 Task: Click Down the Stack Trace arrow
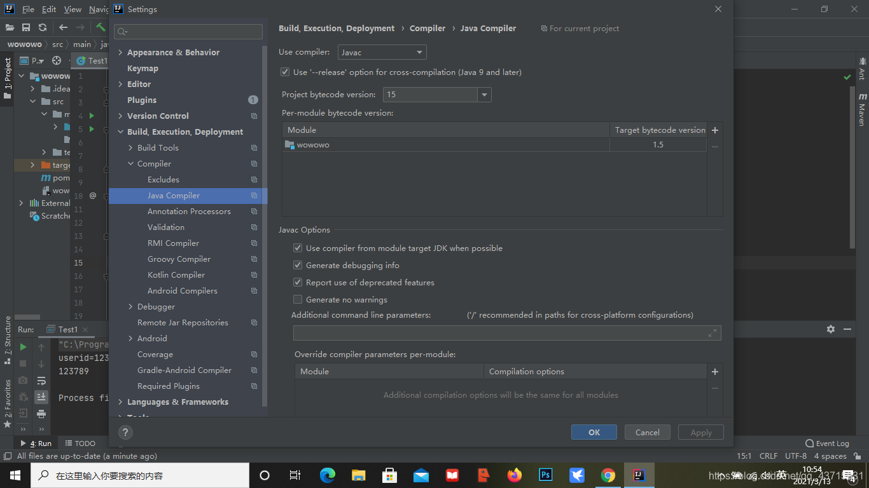click(x=41, y=364)
